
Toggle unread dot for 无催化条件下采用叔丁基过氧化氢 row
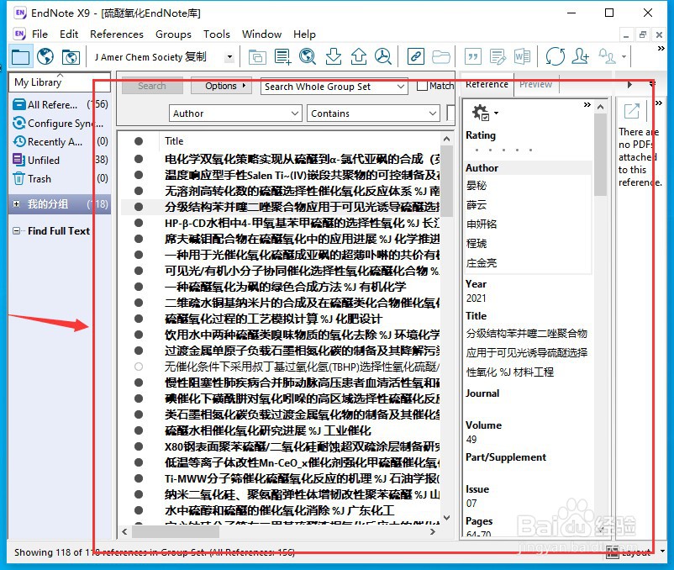click(139, 367)
